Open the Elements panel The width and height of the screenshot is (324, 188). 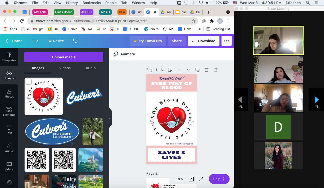pos(9,112)
